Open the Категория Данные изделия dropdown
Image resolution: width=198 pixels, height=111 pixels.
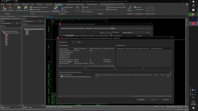148,33
